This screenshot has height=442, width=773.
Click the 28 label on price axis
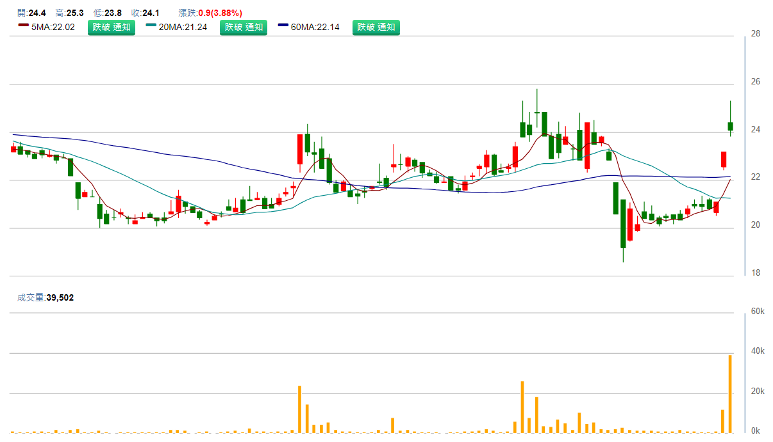[756, 34]
